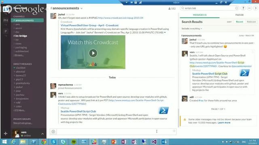The height and width of the screenshot is (145, 259).
Task: Open the announcements channel dropdown arrow
Action: coord(82,8)
